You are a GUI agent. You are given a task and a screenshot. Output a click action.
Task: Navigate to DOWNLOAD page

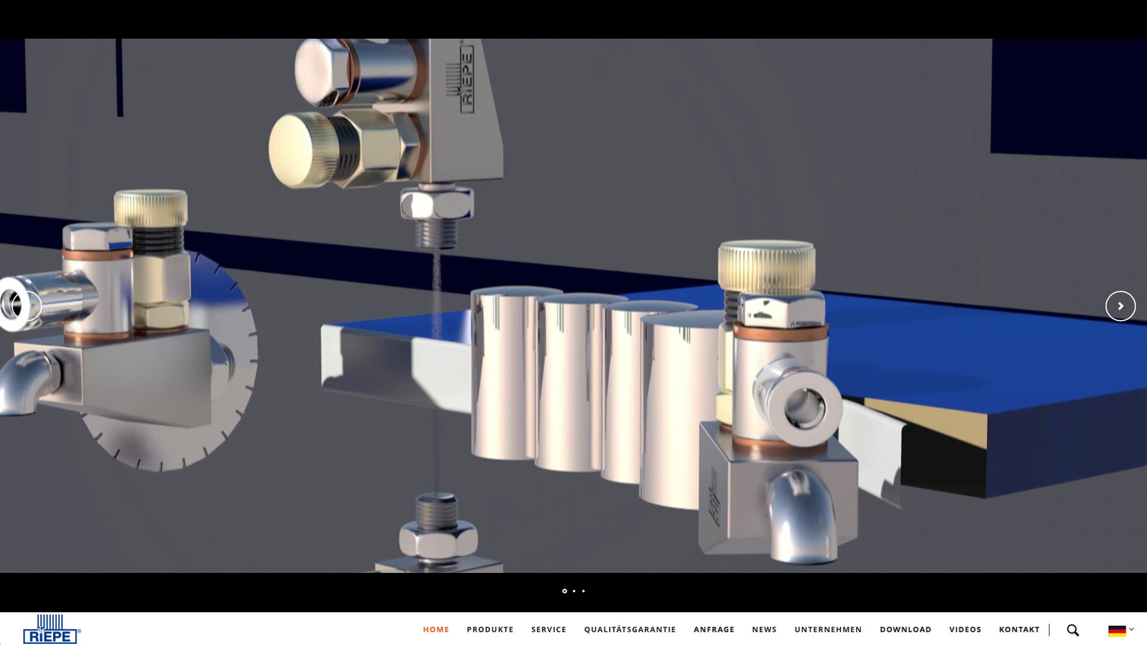pos(905,629)
